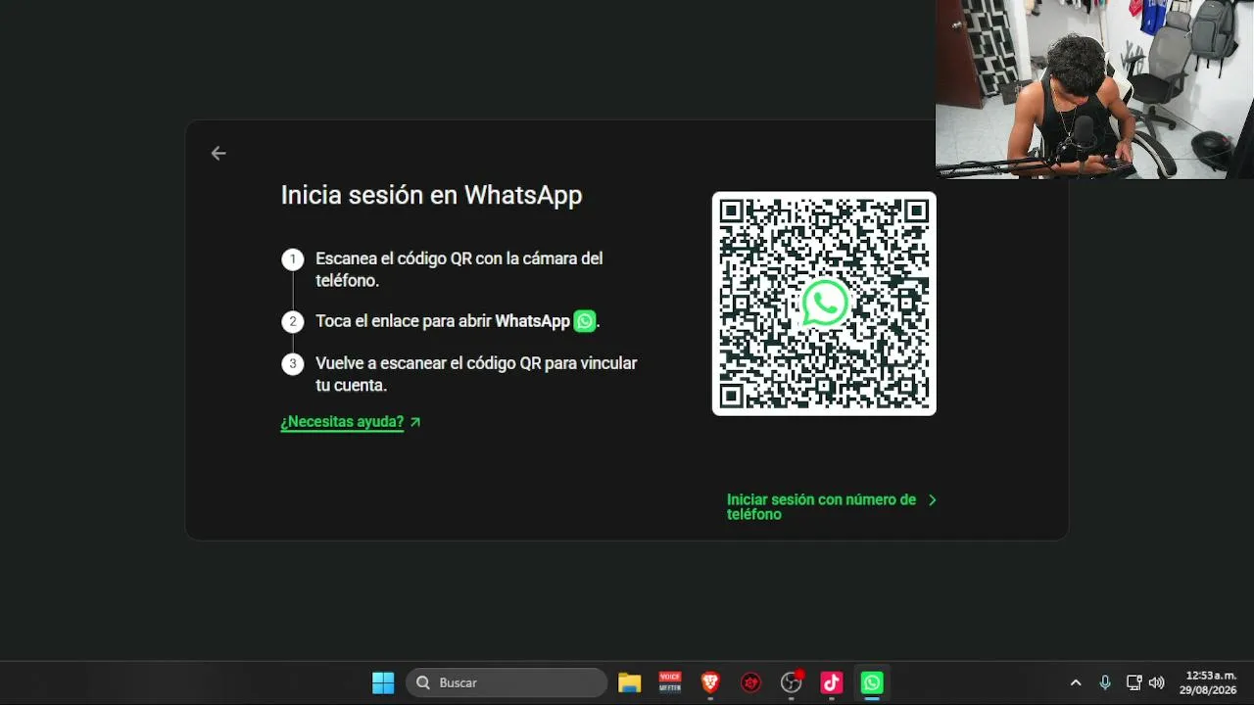The width and height of the screenshot is (1254, 705).
Task: Open Brave browser from the taskbar
Action: point(710,682)
